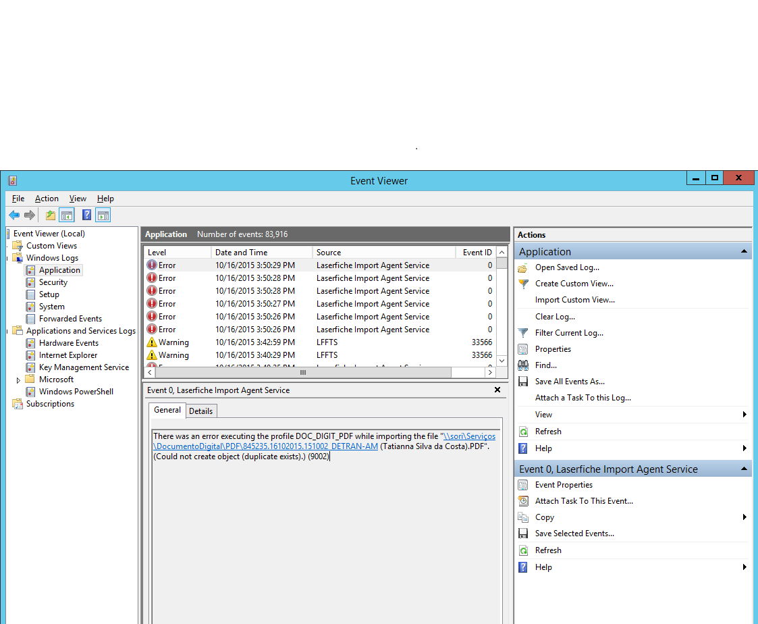Screen dimensions: 758x624
Task: Click the Show/Hide Console Tree toolbar icon
Action: tap(66, 215)
